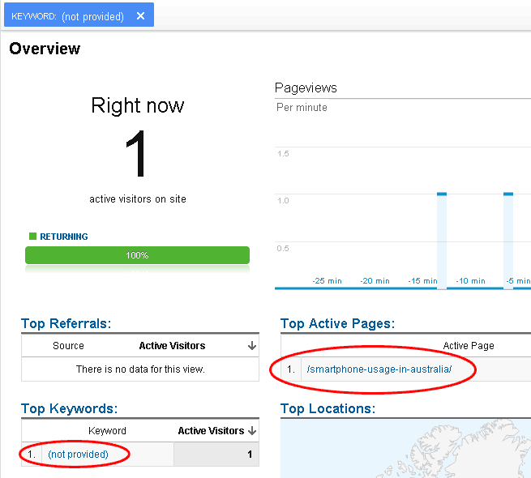Viewport: 531px width, 478px height.
Task: Click the green 100% returning visitors bar
Action: point(137,255)
